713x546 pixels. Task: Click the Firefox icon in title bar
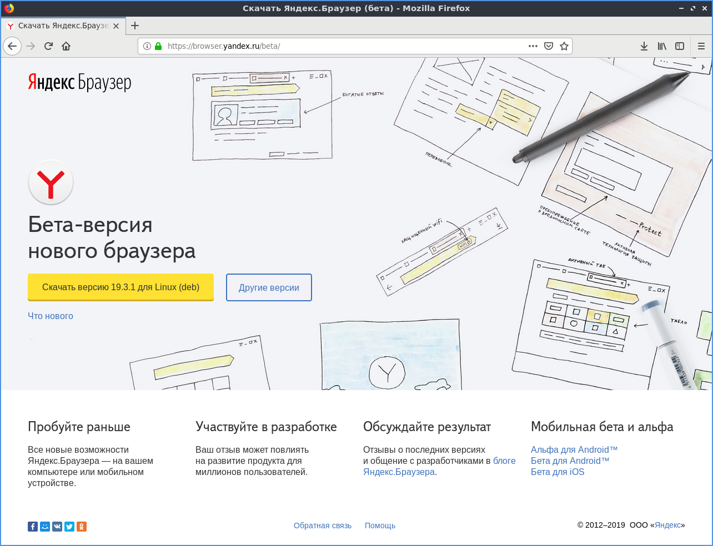9,8
